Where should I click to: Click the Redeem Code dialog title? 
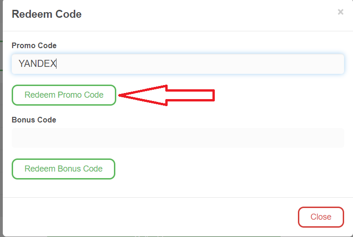click(47, 14)
